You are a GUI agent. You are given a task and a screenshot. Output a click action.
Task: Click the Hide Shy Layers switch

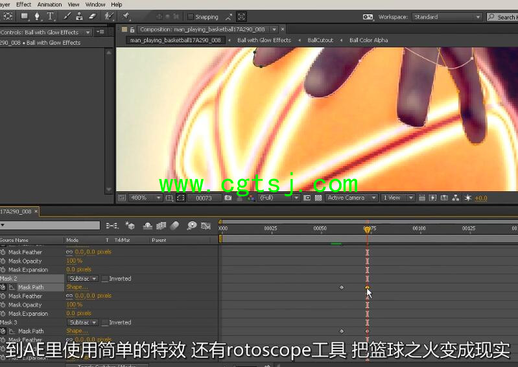point(147,226)
